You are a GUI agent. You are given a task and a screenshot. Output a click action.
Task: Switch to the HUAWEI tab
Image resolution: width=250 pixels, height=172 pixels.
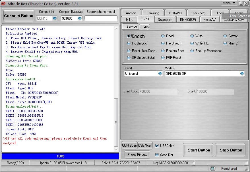pyautogui.click(x=175, y=13)
